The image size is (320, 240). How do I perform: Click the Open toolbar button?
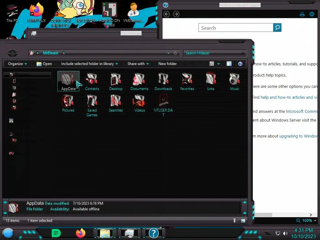(x=44, y=64)
